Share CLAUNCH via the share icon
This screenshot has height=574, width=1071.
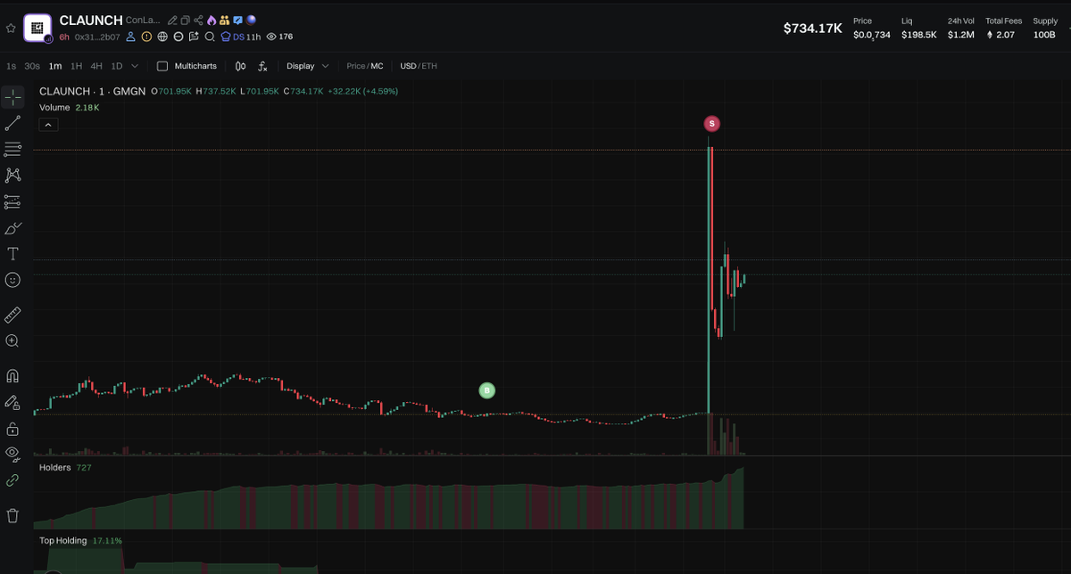[198, 20]
